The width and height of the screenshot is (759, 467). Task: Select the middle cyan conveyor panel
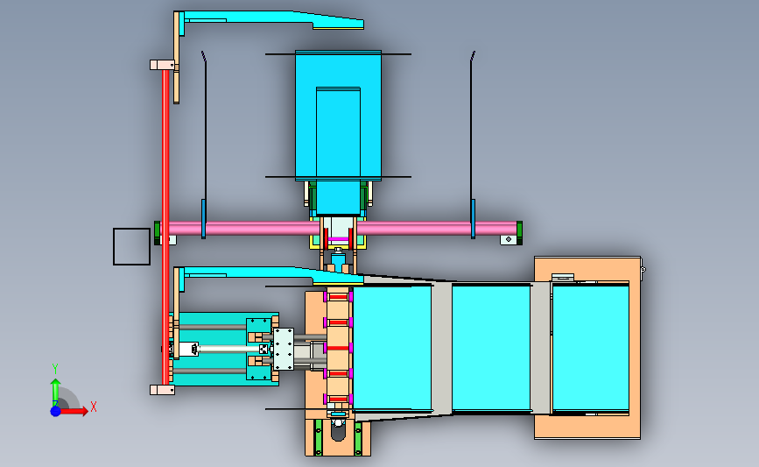coord(491,348)
